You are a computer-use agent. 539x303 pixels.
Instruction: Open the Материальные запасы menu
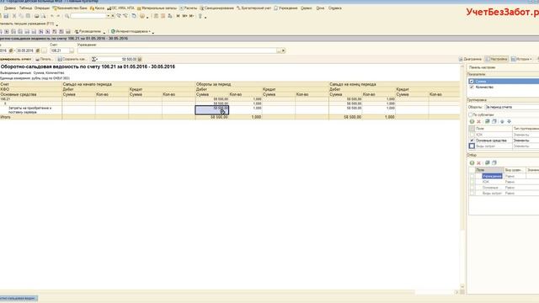point(157,8)
